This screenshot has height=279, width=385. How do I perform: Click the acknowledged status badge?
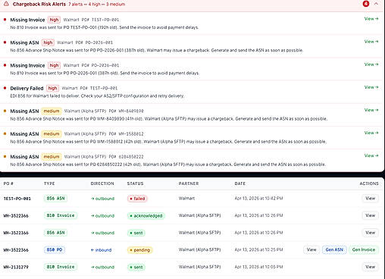146,216
